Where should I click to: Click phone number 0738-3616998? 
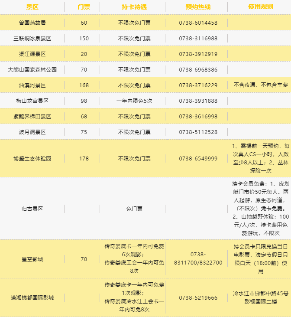(198, 117)
